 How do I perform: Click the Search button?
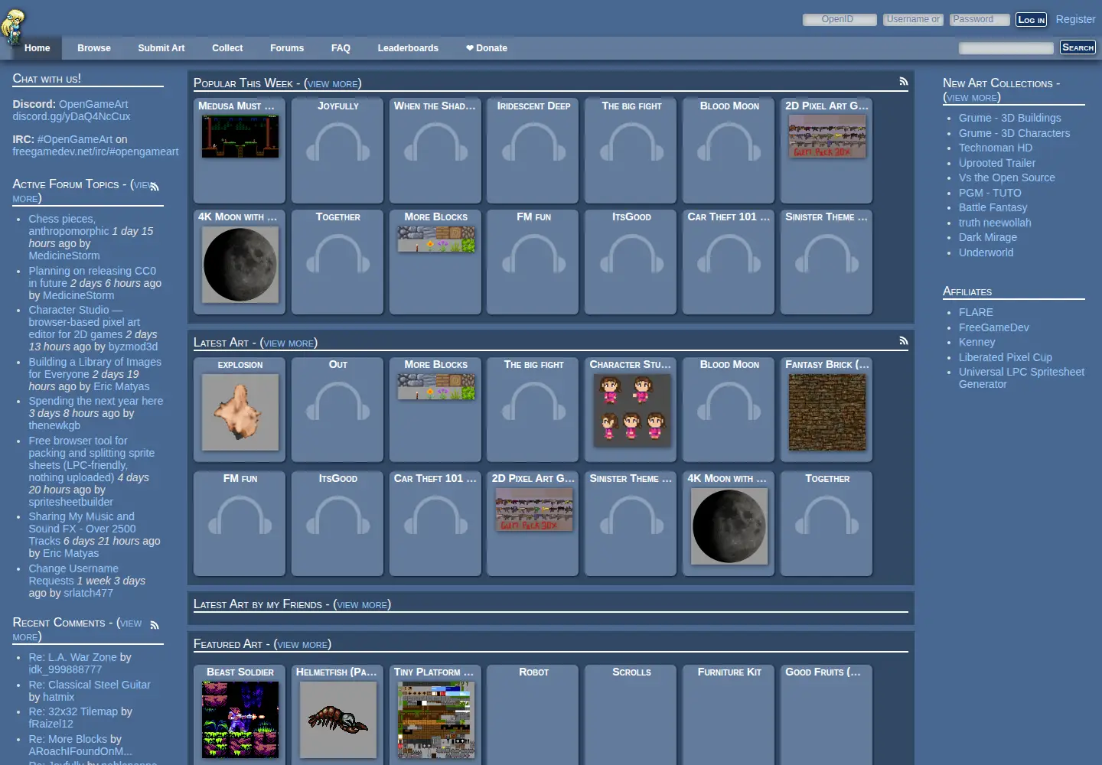pyautogui.click(x=1078, y=47)
